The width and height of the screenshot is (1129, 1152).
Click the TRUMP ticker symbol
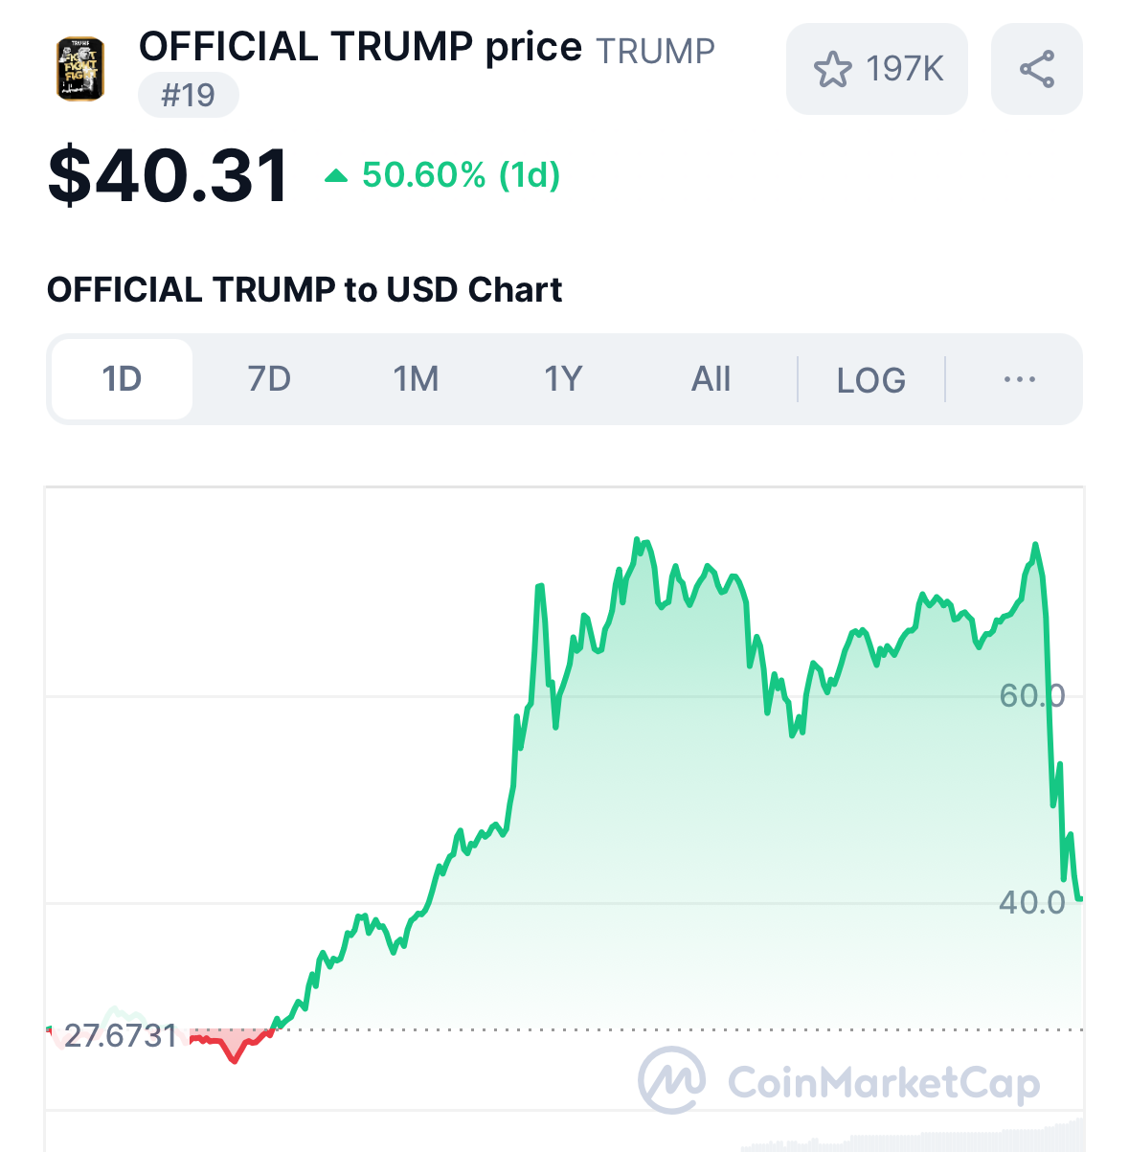coord(655,51)
